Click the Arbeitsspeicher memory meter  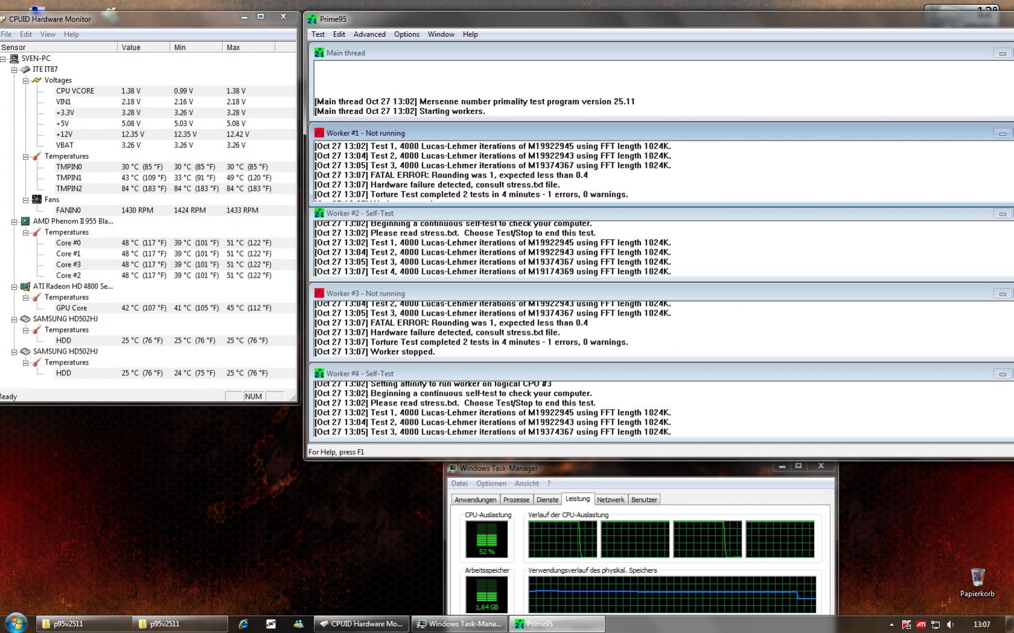487,595
